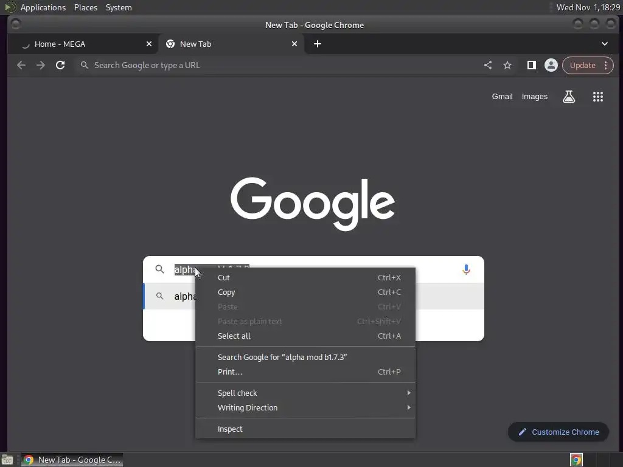Open the System menu
The width and height of the screenshot is (623, 467).
click(x=119, y=7)
